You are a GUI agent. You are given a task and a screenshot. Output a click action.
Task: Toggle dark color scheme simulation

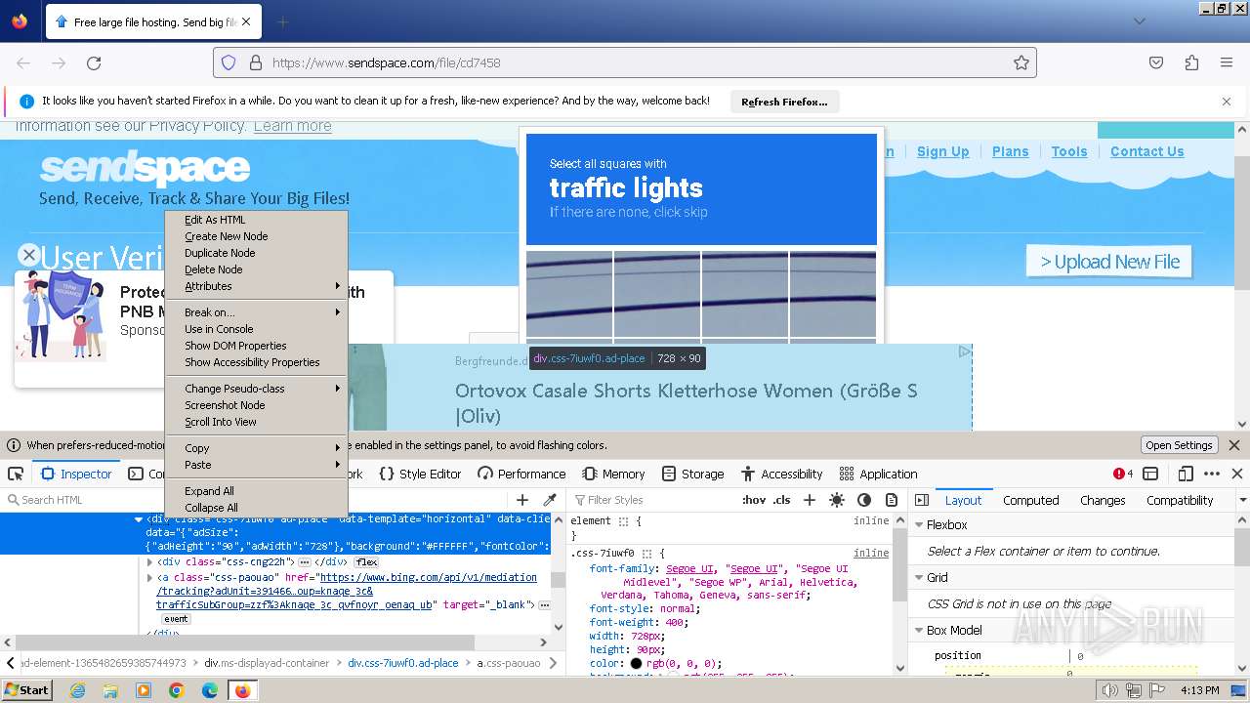864,500
